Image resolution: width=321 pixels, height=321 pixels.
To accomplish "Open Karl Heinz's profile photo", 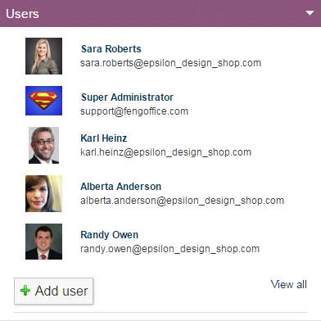I will coord(43,145).
